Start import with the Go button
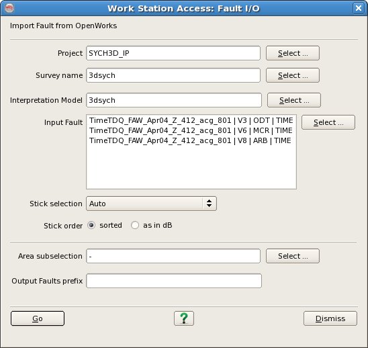This screenshot has height=348, width=368. [x=38, y=318]
